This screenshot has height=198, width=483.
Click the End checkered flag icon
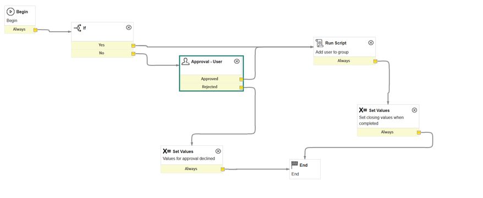coord(295,165)
